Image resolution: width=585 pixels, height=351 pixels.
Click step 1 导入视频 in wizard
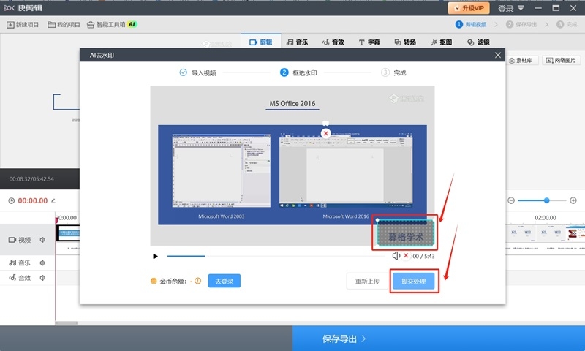[197, 72]
